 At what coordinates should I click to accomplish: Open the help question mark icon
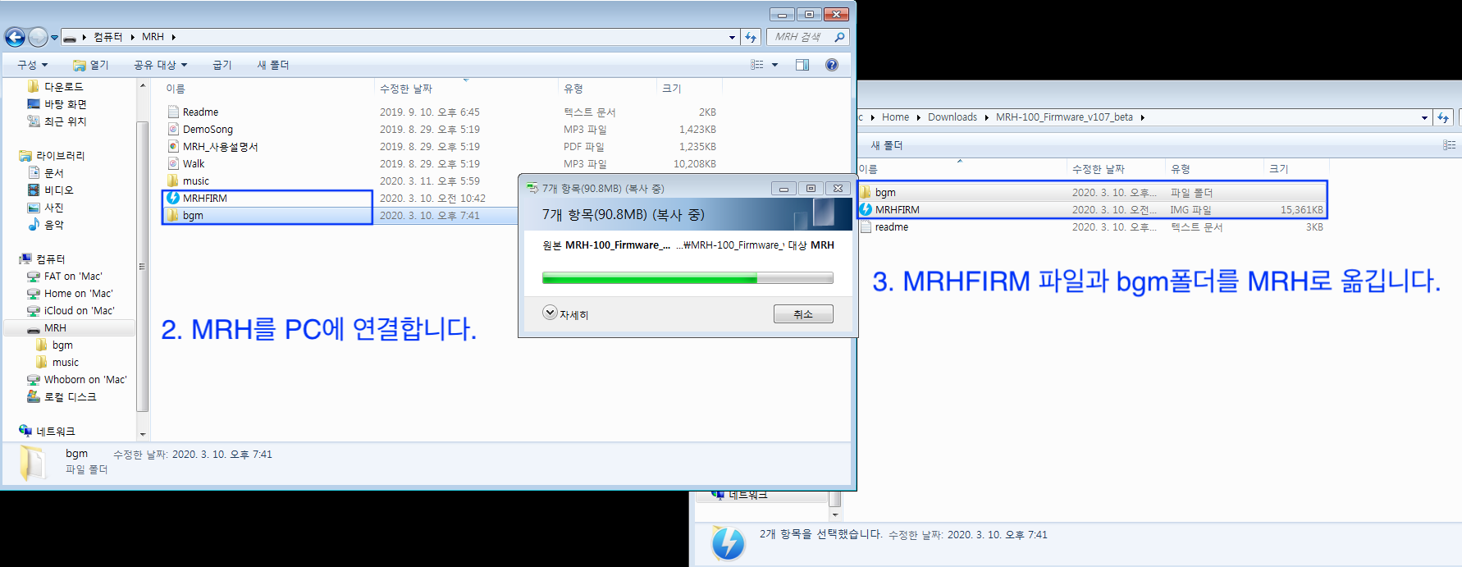click(x=832, y=65)
